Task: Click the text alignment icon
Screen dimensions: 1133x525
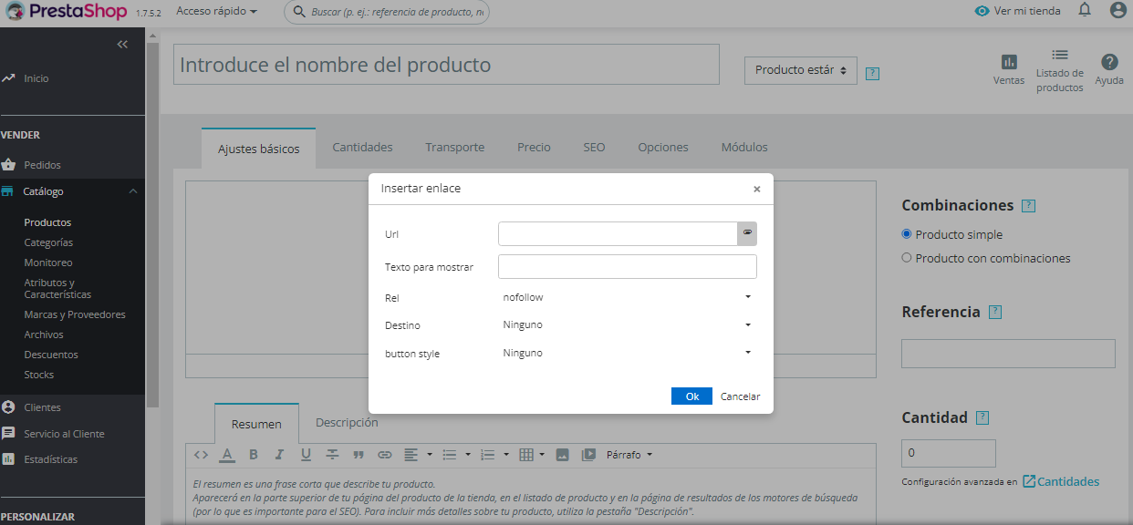Action: tap(411, 454)
